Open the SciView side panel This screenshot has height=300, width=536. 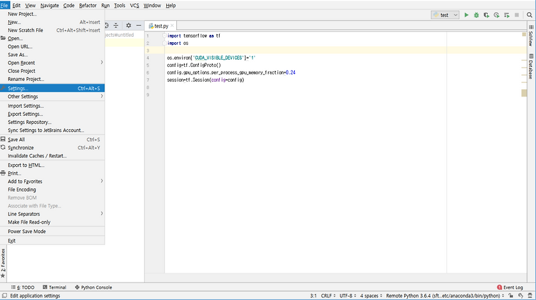pyautogui.click(x=531, y=35)
